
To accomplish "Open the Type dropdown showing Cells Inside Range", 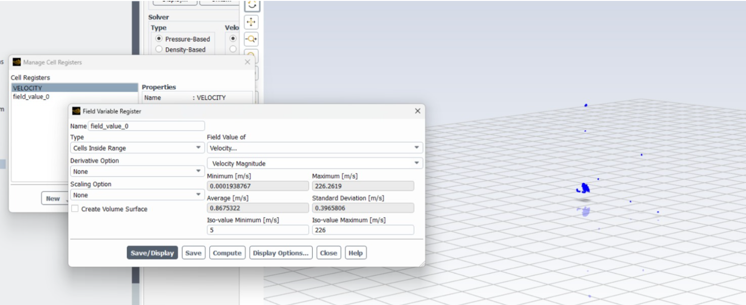I will [137, 148].
